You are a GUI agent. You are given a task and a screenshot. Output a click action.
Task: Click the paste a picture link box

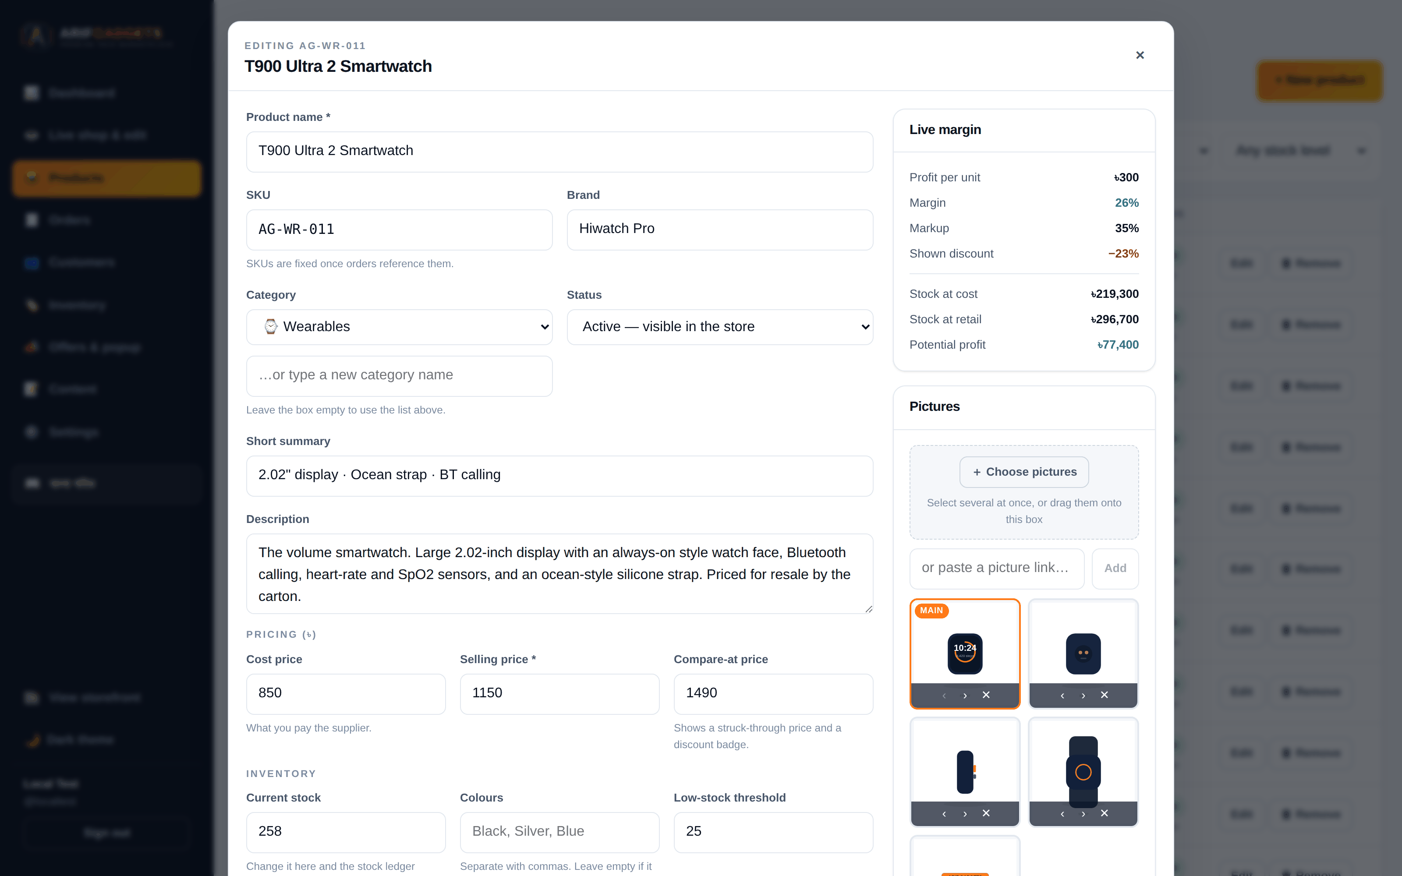[x=996, y=569]
